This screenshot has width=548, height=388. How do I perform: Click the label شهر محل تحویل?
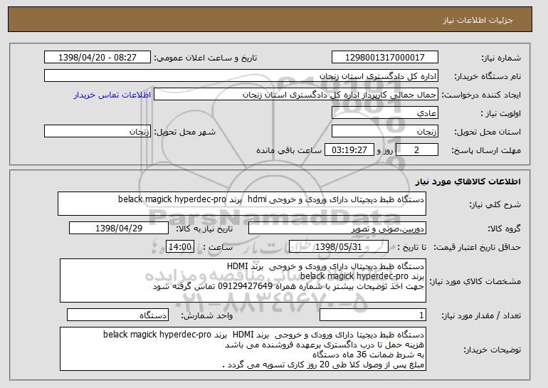pos(185,132)
